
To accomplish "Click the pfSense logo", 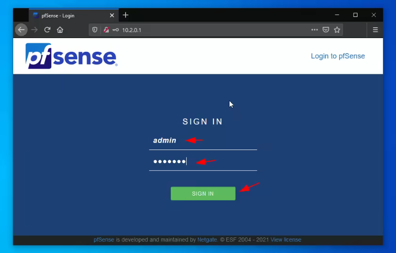I will coord(71,56).
